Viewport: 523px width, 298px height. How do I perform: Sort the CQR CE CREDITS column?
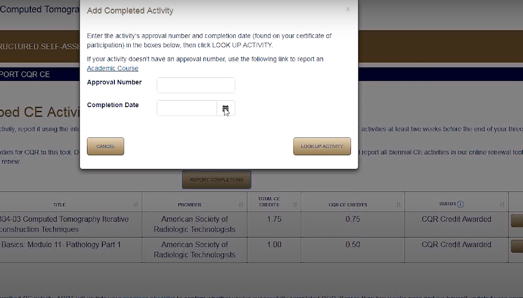tap(398, 204)
